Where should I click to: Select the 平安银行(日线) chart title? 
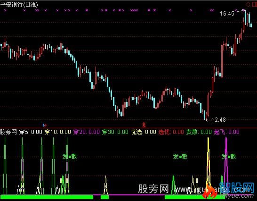(19, 4)
